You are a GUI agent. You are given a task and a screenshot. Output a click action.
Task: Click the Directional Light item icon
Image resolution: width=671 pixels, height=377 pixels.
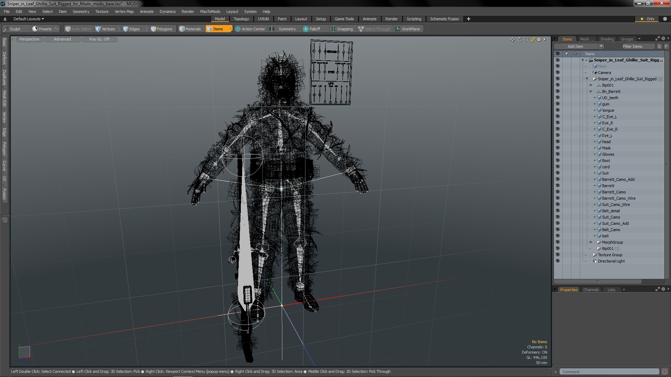(595, 261)
